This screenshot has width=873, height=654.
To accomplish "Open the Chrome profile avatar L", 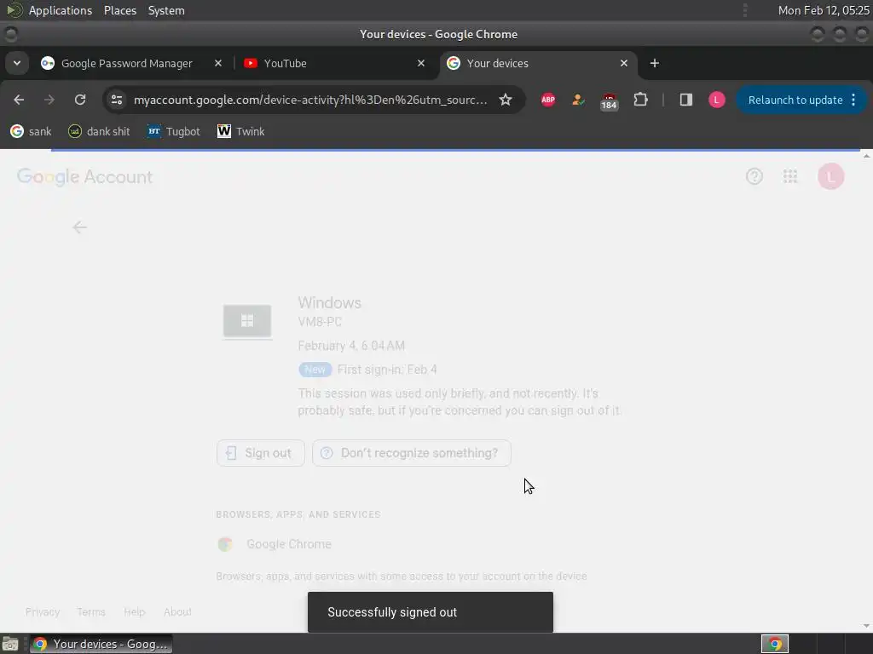I will 716,100.
